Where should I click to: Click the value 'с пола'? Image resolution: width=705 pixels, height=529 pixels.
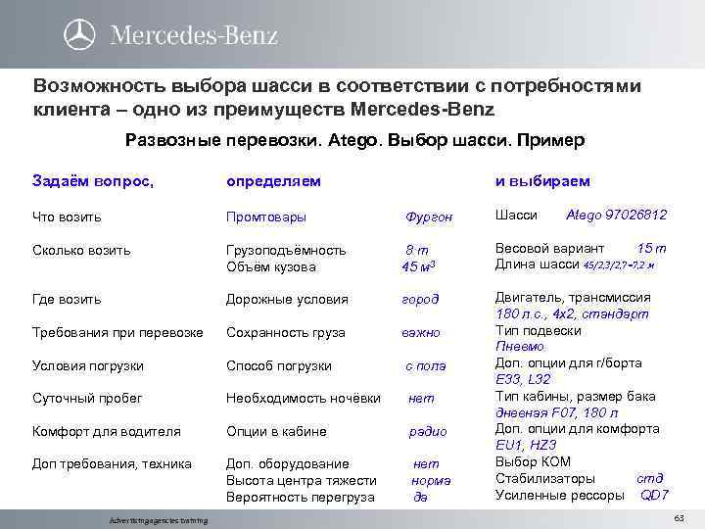click(425, 366)
